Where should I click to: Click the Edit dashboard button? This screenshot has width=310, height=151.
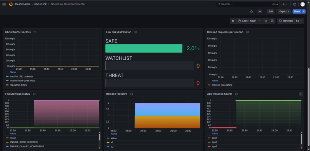(x=271, y=11)
